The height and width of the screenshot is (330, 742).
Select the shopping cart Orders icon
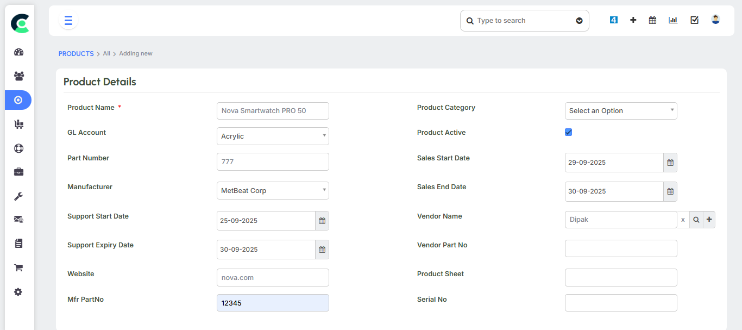18,267
